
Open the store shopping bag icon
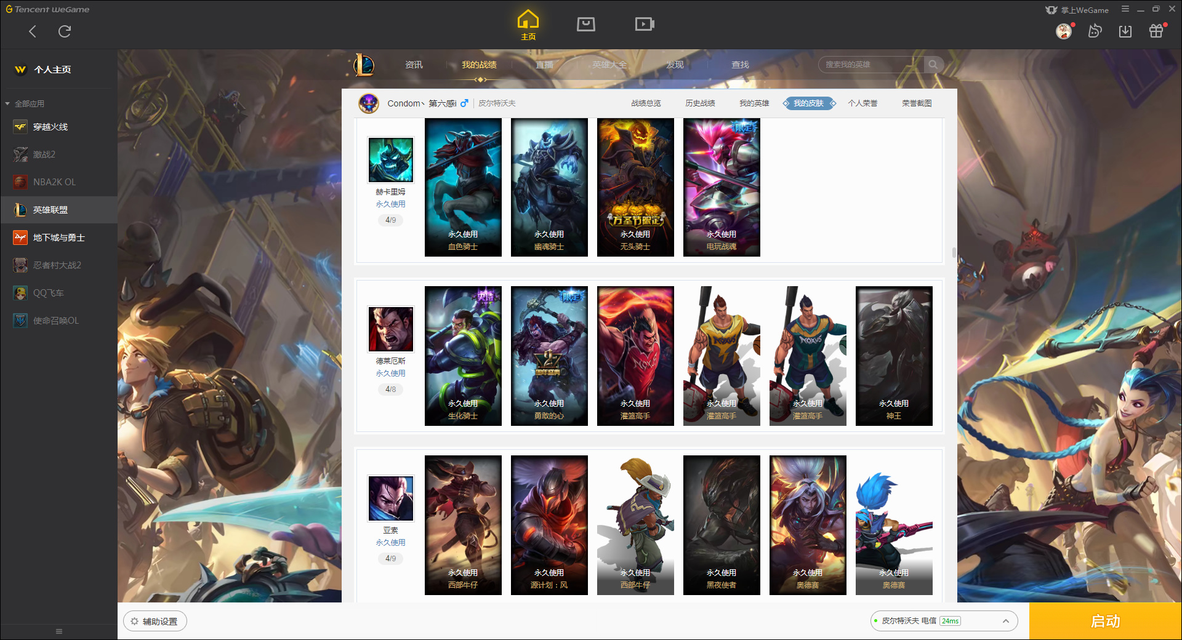(585, 24)
